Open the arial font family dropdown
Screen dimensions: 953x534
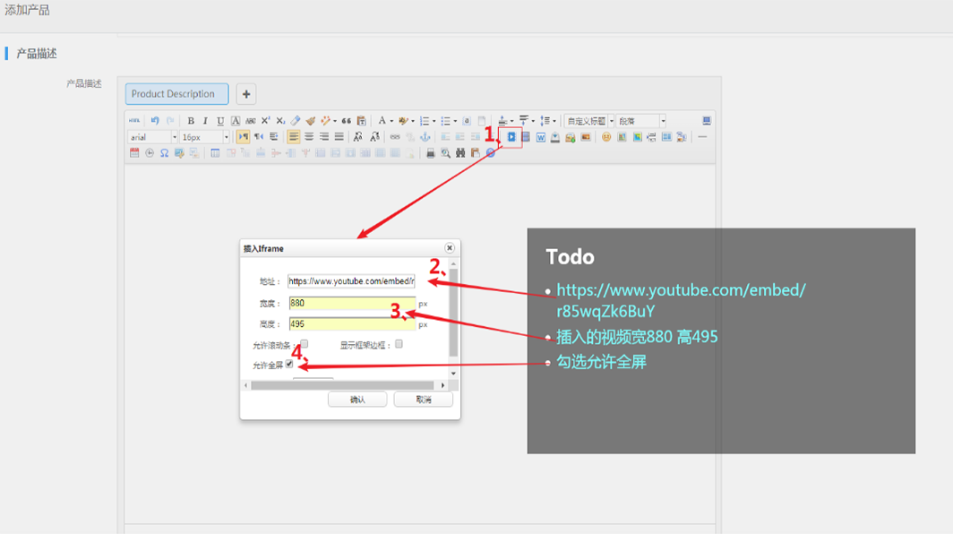(153, 137)
